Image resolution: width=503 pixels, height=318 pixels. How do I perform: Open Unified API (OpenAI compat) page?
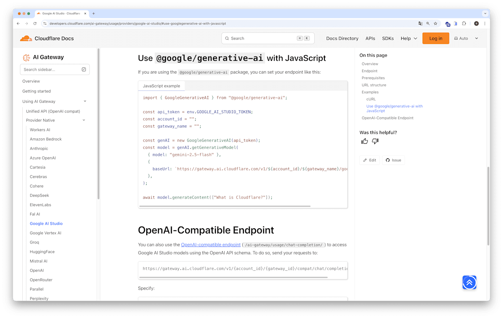pos(53,111)
